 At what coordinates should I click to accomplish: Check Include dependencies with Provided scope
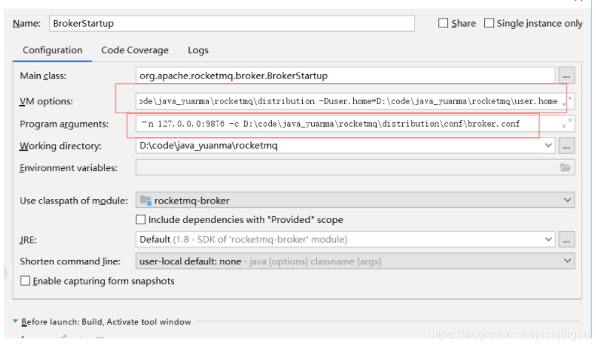[141, 219]
